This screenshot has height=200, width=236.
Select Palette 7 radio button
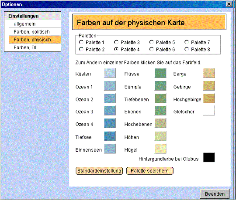pyautogui.click(x=187, y=42)
